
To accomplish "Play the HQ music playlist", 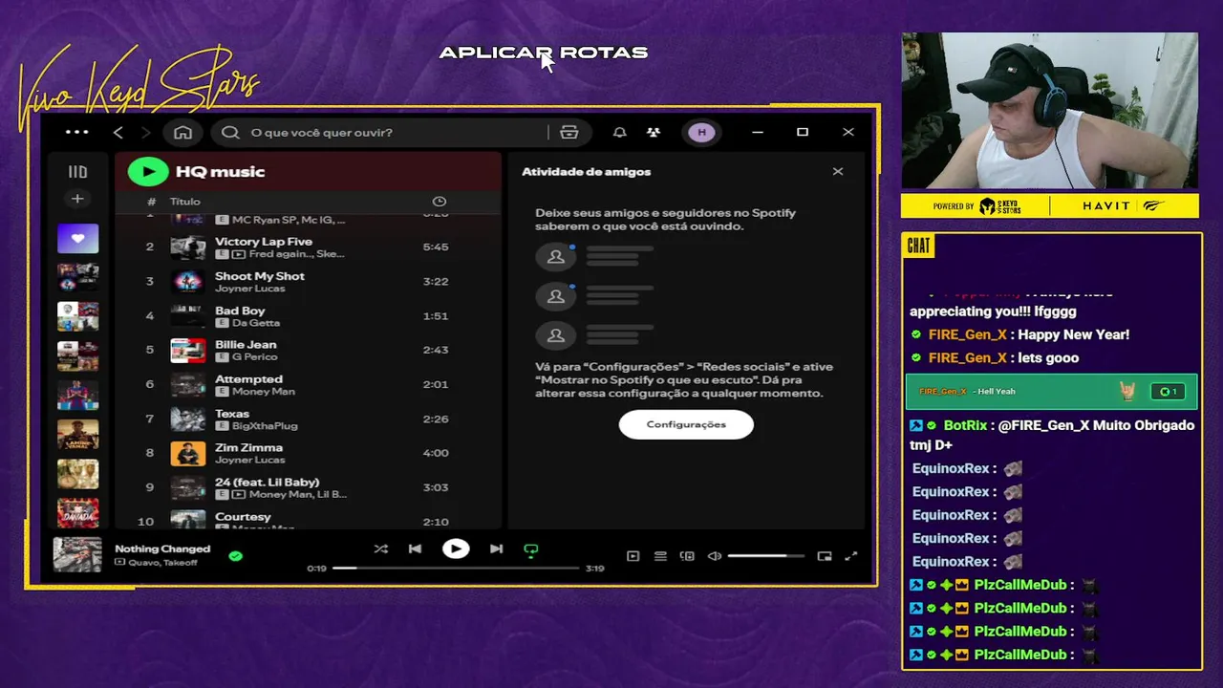I will [148, 172].
